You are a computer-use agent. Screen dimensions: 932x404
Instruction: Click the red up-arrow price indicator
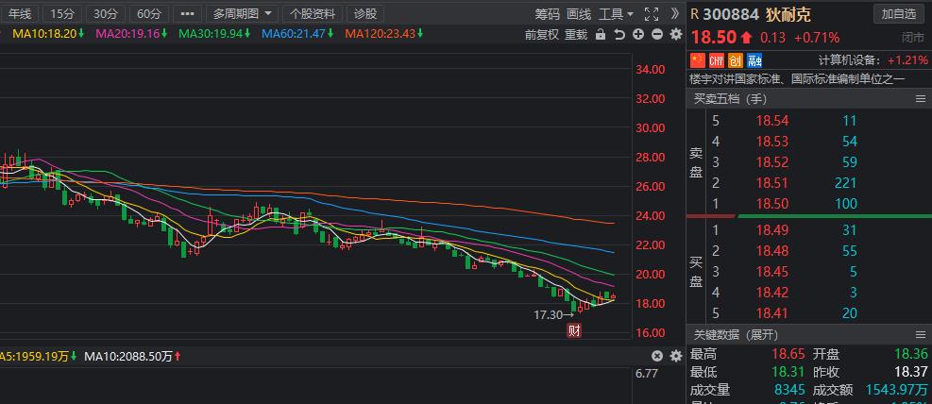pyautogui.click(x=747, y=39)
